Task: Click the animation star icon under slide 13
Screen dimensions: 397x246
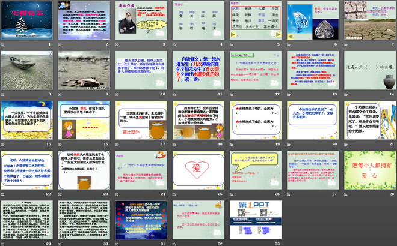Action: (x=289, y=94)
